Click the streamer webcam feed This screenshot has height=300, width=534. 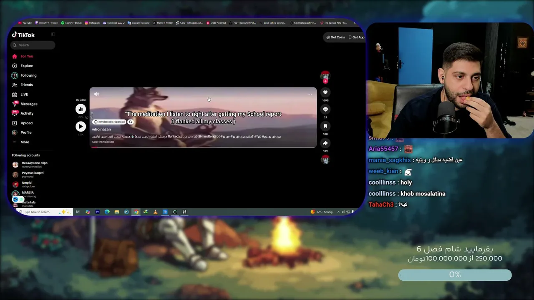tap(450, 81)
